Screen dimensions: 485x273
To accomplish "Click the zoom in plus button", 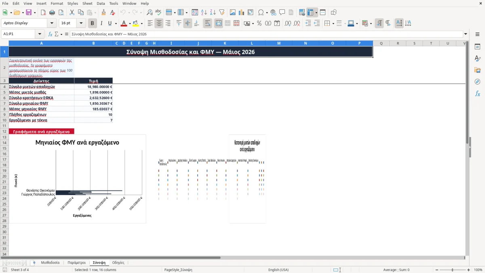I will tap(469, 270).
